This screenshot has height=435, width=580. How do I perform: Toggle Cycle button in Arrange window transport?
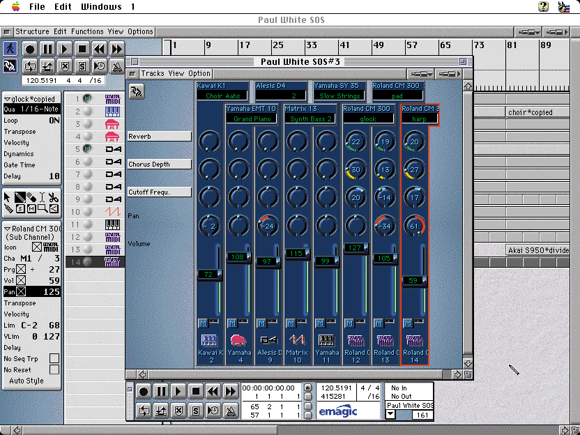pos(30,66)
